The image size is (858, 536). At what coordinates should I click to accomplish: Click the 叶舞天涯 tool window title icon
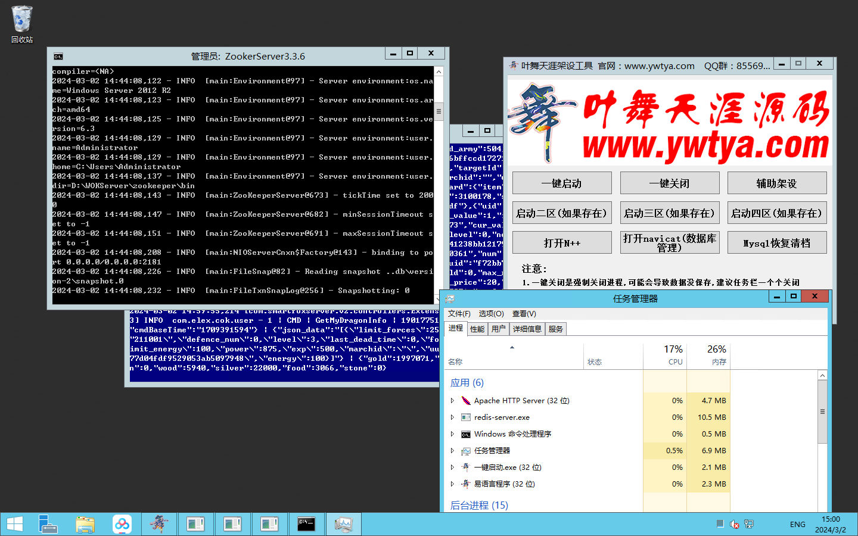point(514,65)
